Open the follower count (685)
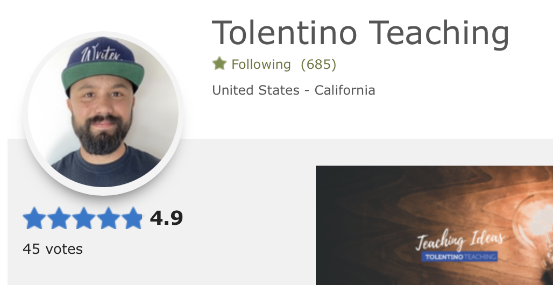The image size is (553, 285). 318,65
